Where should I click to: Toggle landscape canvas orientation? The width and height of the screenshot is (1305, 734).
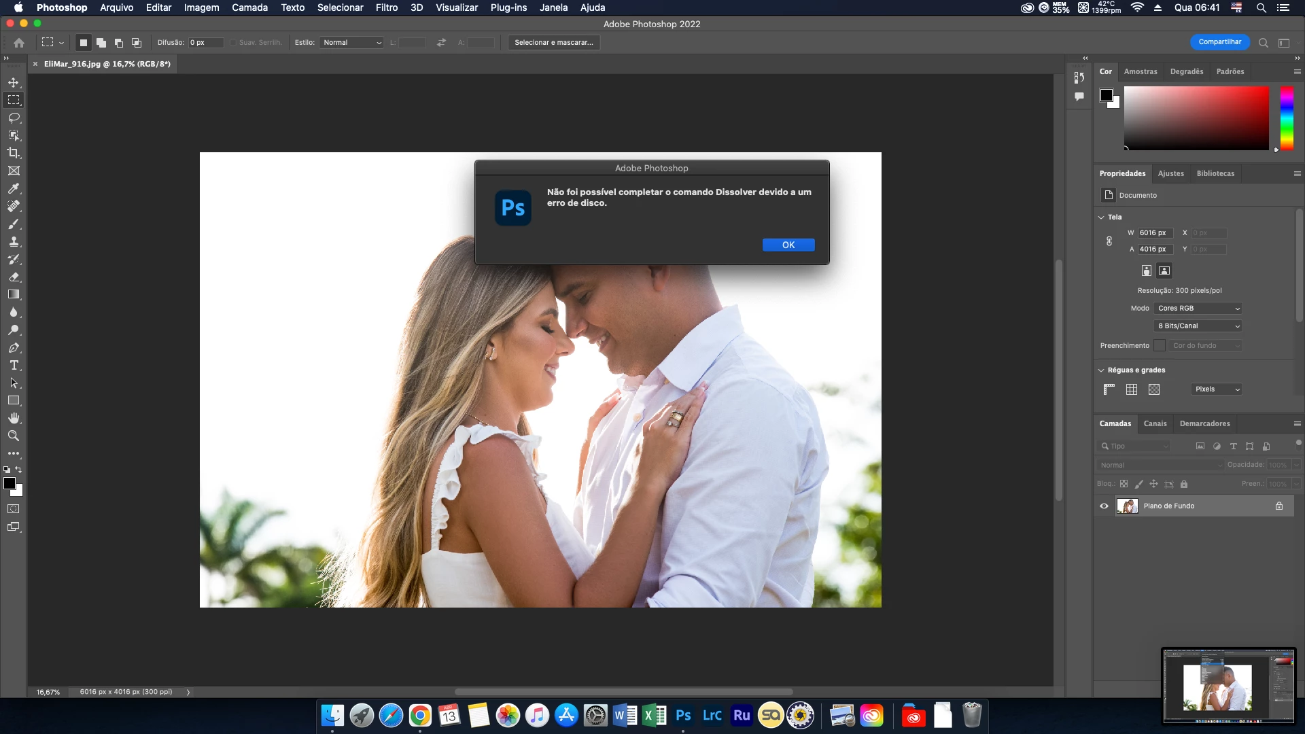coord(1164,270)
